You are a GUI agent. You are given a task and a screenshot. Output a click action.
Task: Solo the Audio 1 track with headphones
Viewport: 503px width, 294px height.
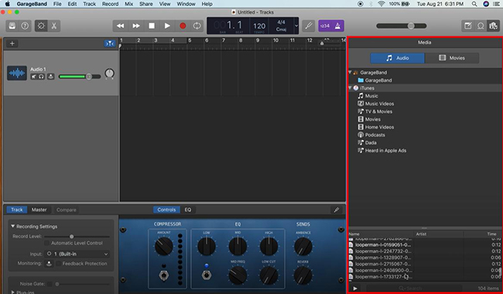(x=41, y=77)
